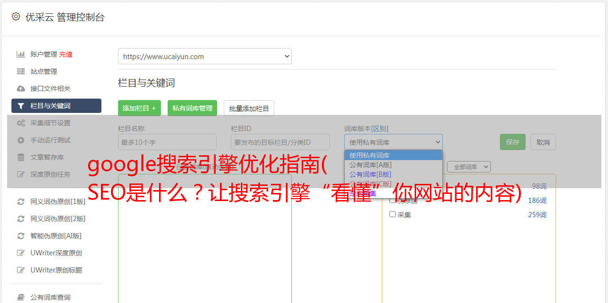
Task: Choose 公有词库[B版] in the dropdown list
Action: (393, 174)
